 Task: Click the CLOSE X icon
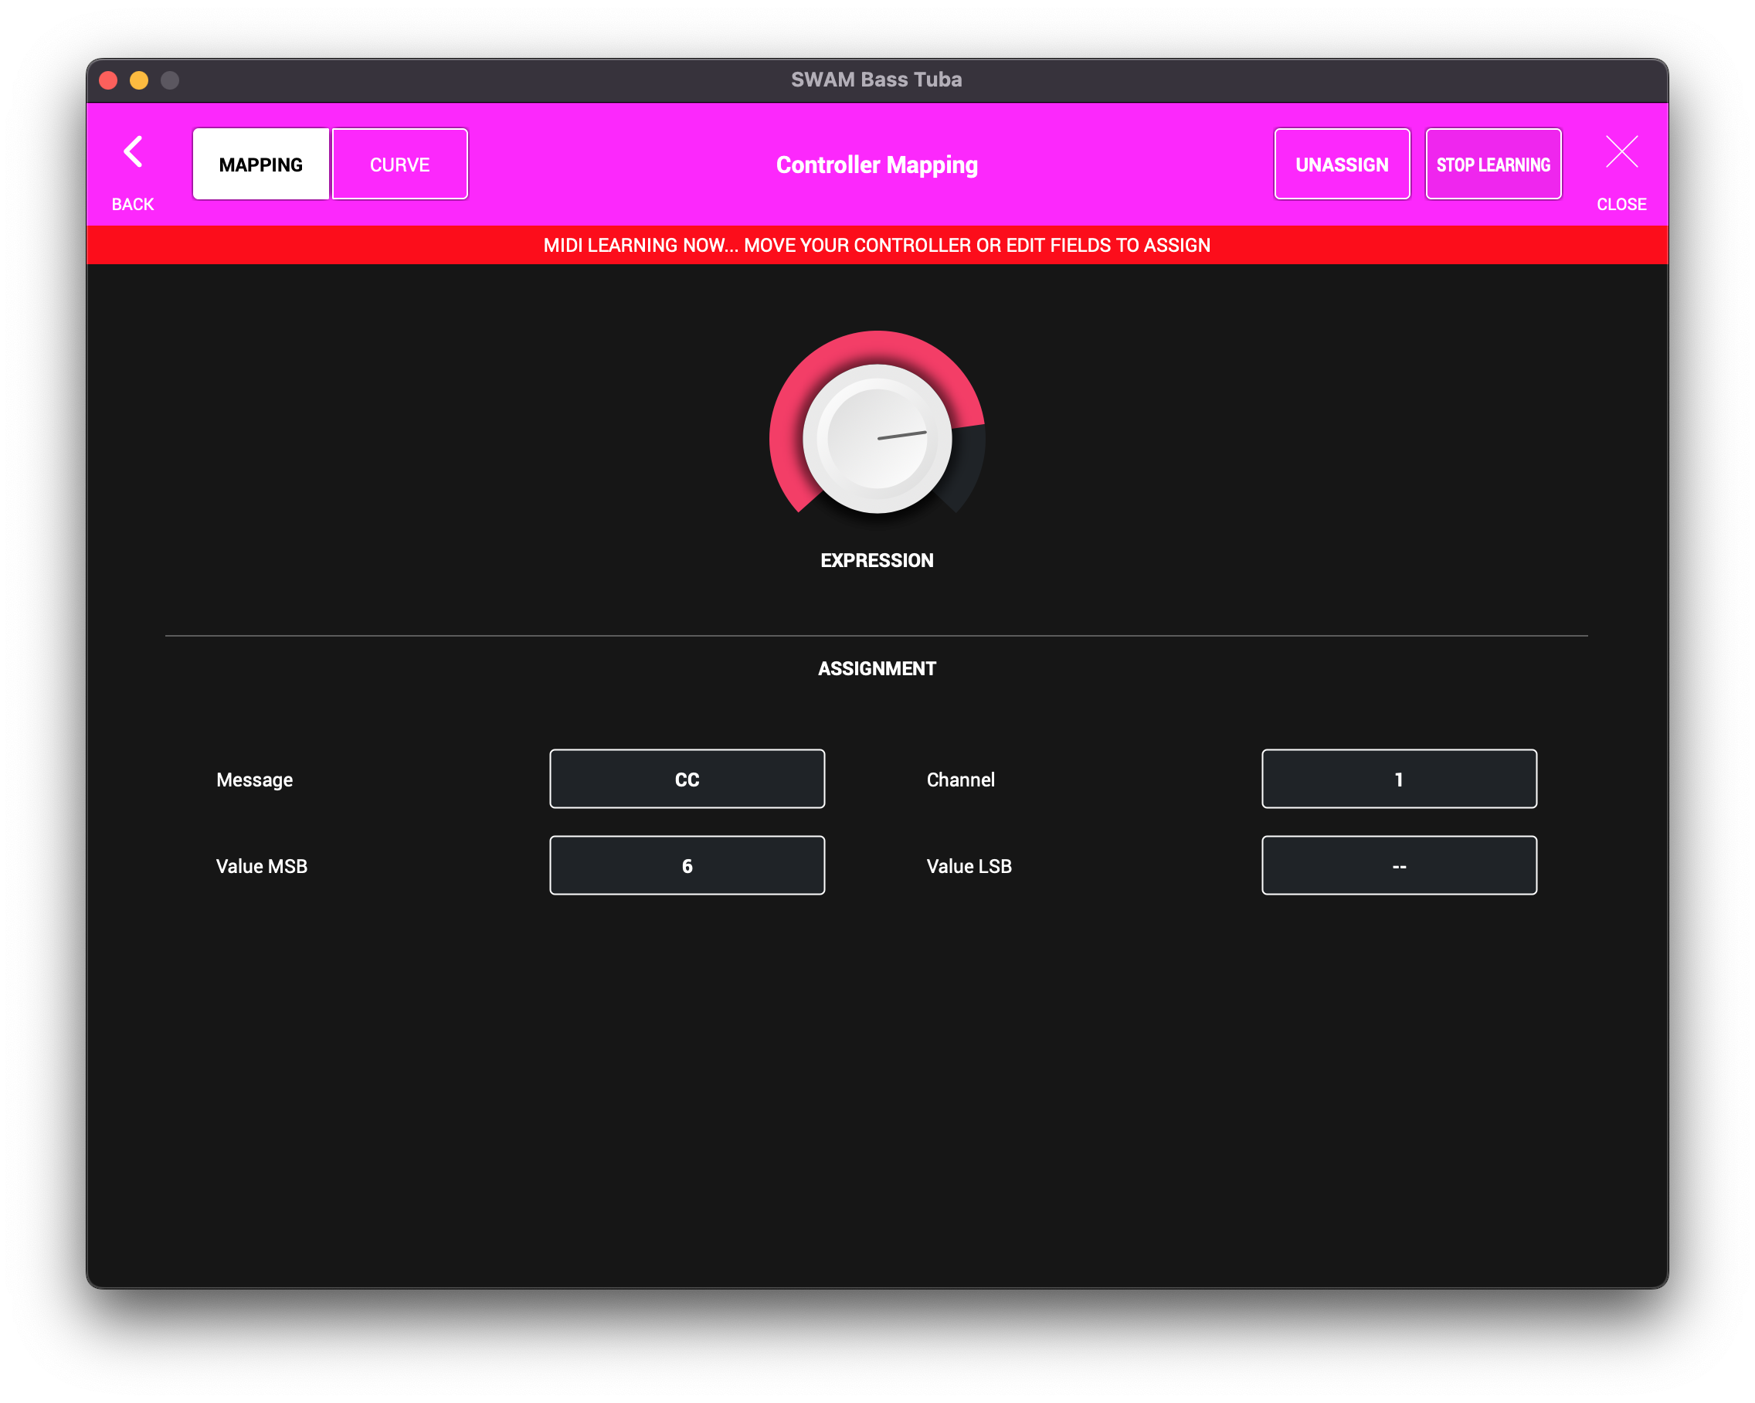(1621, 152)
